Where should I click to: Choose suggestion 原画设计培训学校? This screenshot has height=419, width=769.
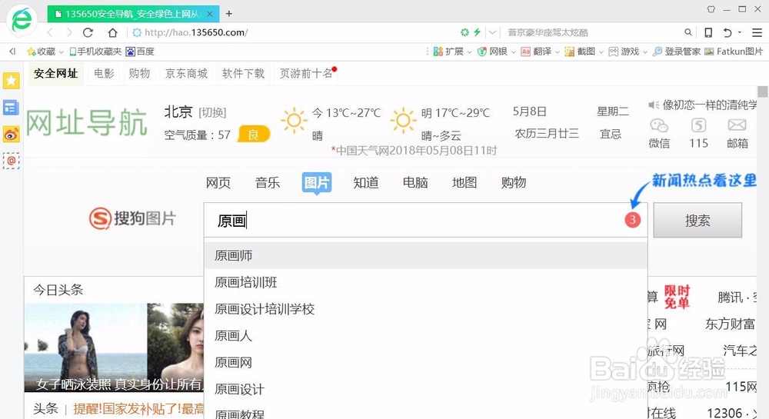[426, 309]
